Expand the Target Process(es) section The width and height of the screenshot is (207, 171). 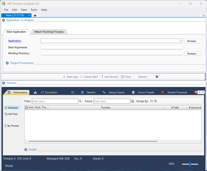tap(7, 63)
